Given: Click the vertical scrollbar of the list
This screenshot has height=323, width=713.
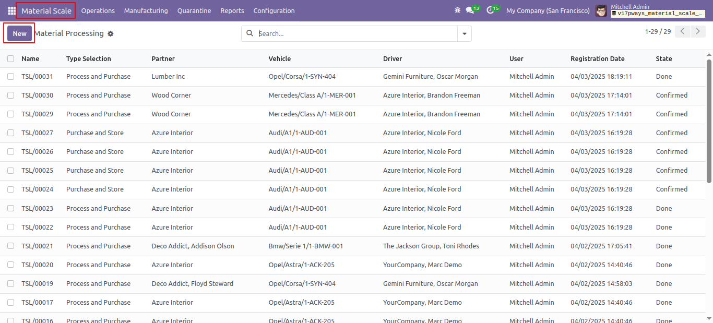Looking at the screenshot, I should (x=709, y=121).
